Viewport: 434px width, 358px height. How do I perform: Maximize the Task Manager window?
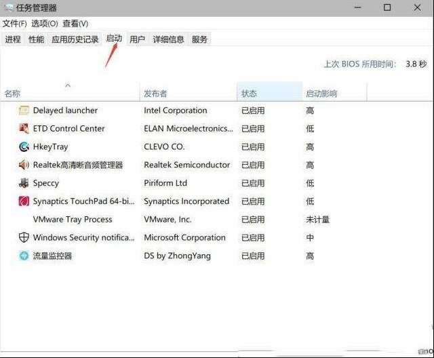387,7
